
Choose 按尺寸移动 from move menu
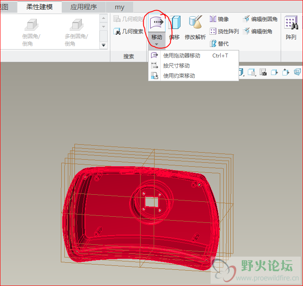pyautogui.click(x=194, y=66)
